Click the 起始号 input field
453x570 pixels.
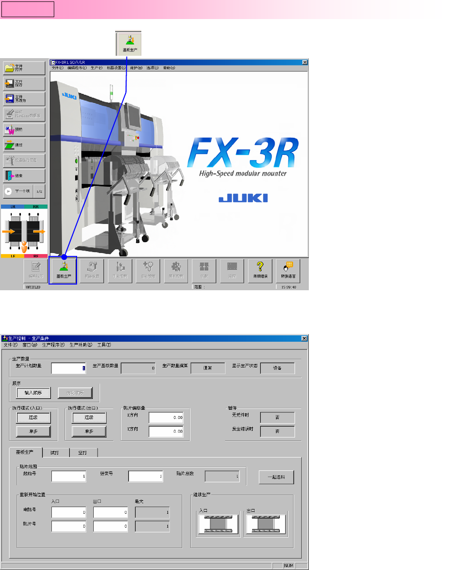pos(68,476)
